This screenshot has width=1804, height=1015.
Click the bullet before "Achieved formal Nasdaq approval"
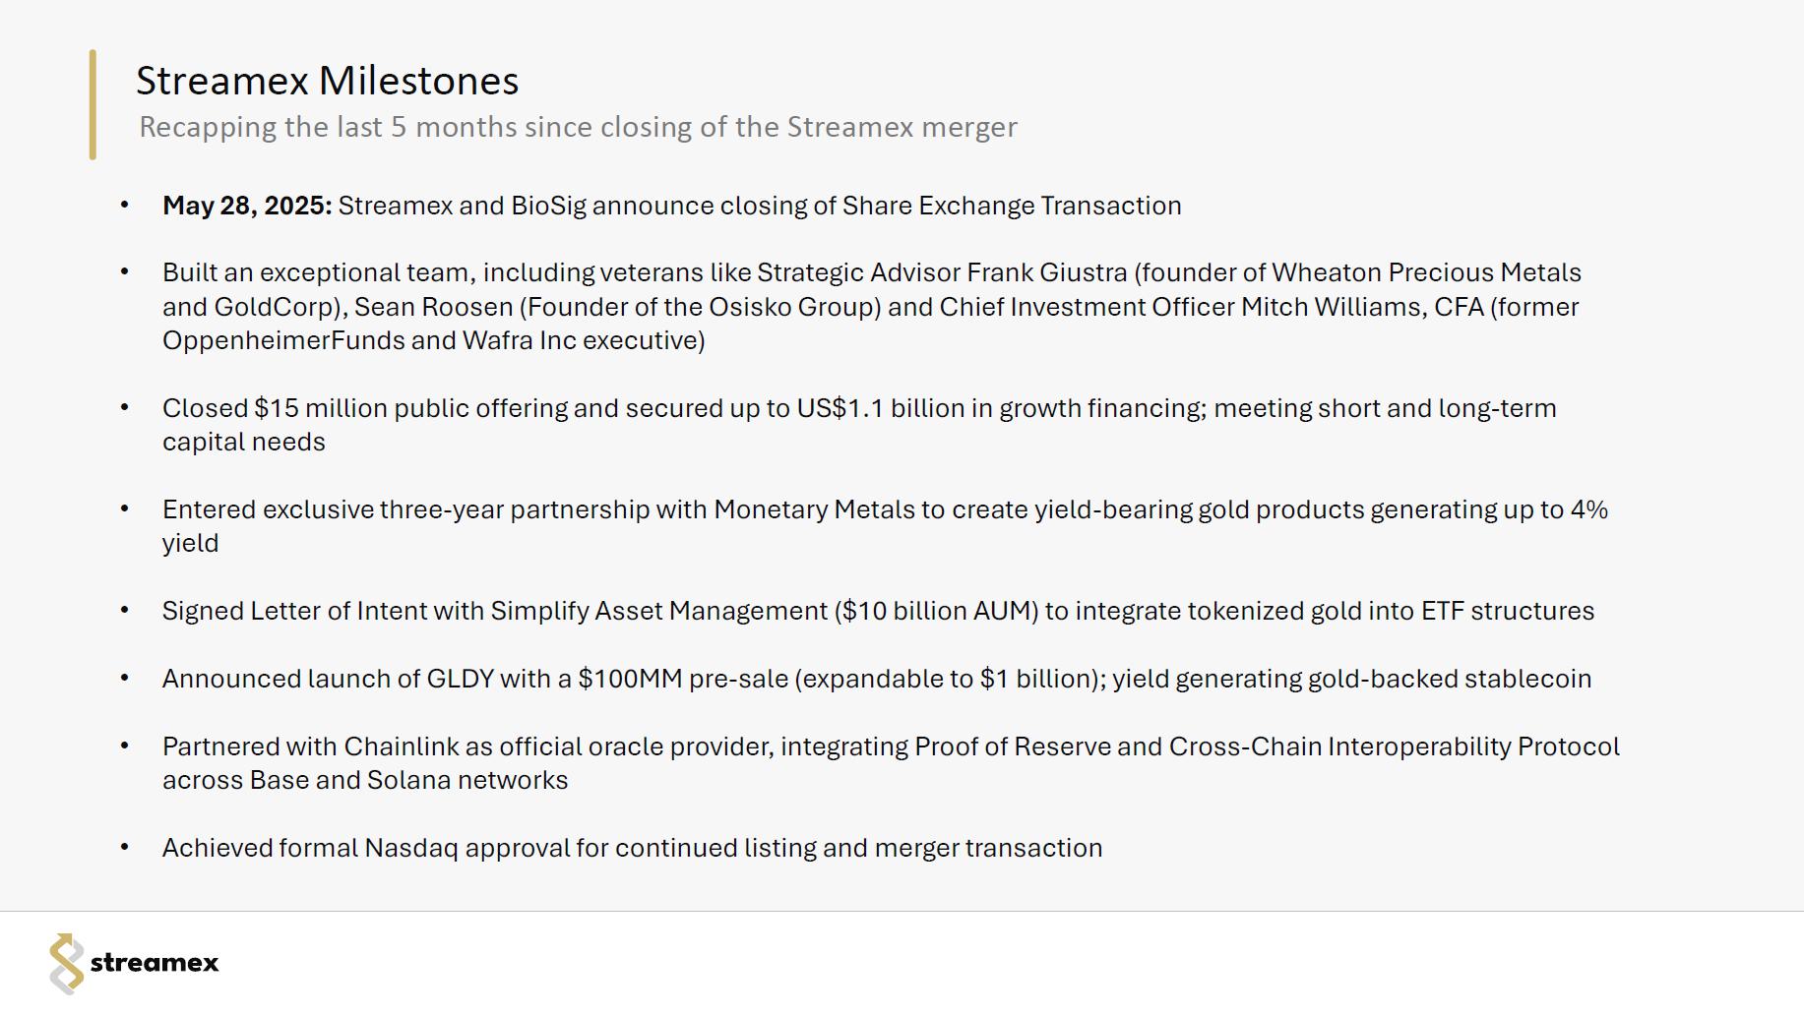click(124, 847)
